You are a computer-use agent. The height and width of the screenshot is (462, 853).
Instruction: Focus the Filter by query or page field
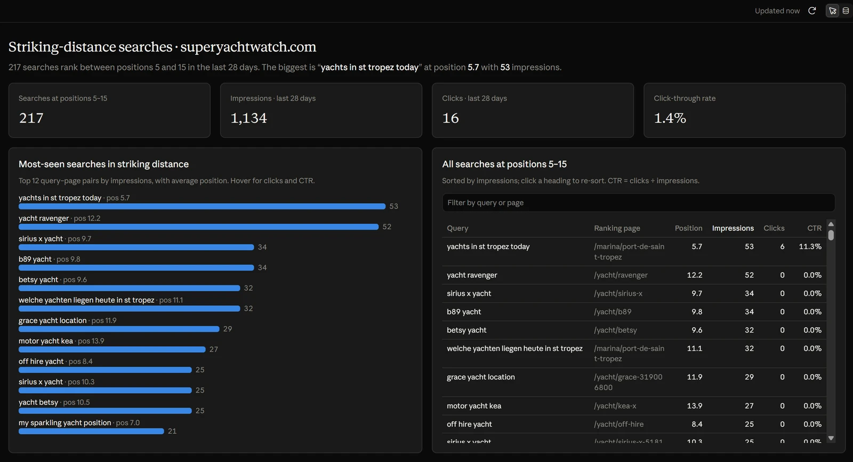(638, 202)
